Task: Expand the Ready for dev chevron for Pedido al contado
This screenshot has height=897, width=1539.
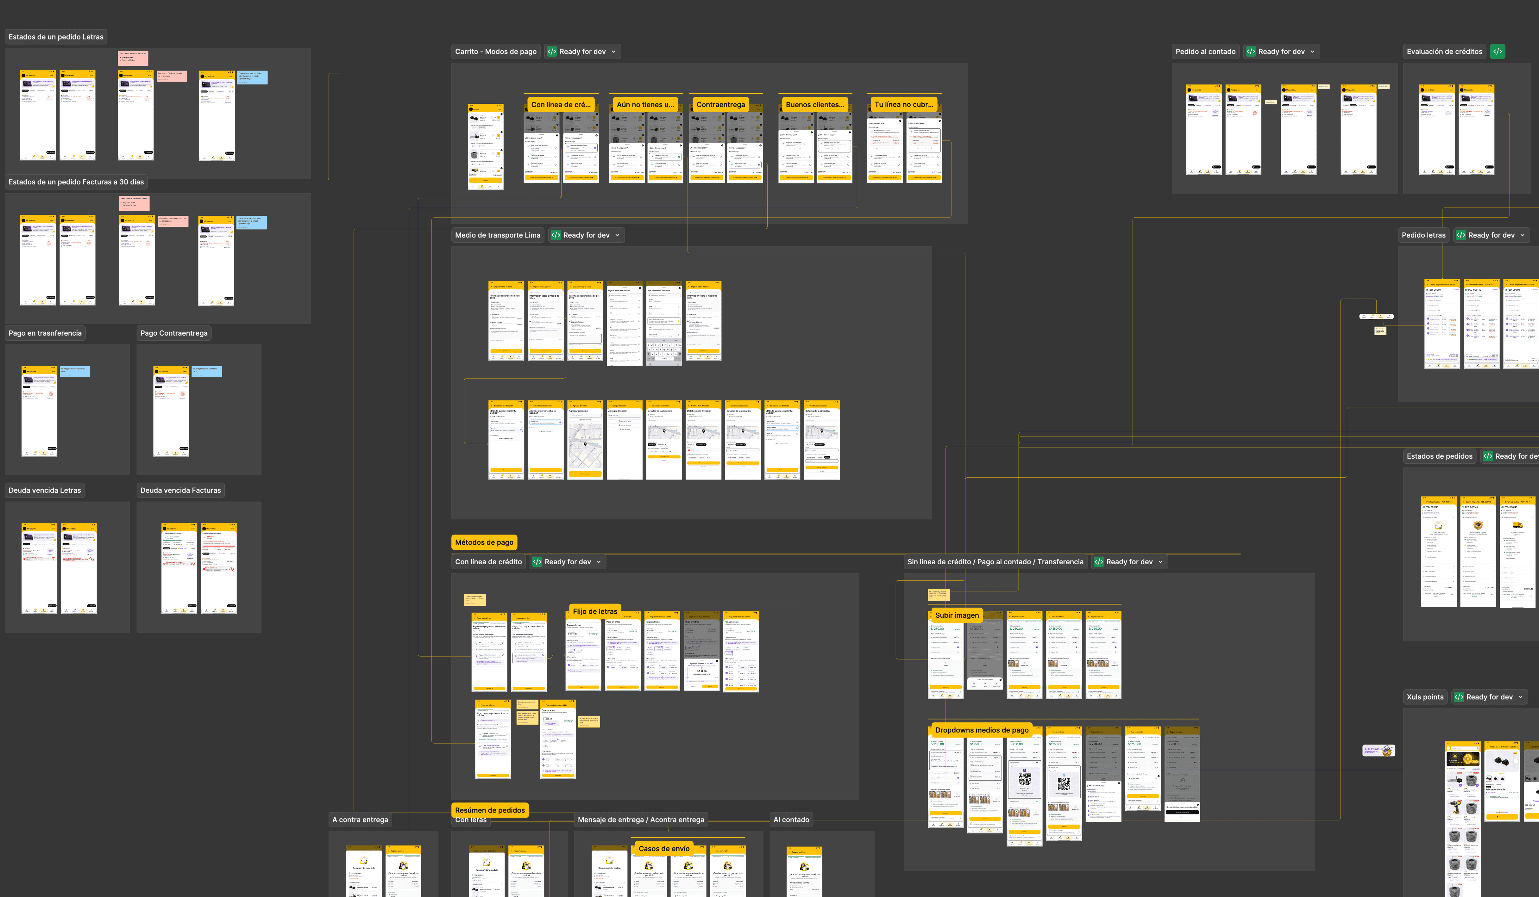Action: point(1312,52)
